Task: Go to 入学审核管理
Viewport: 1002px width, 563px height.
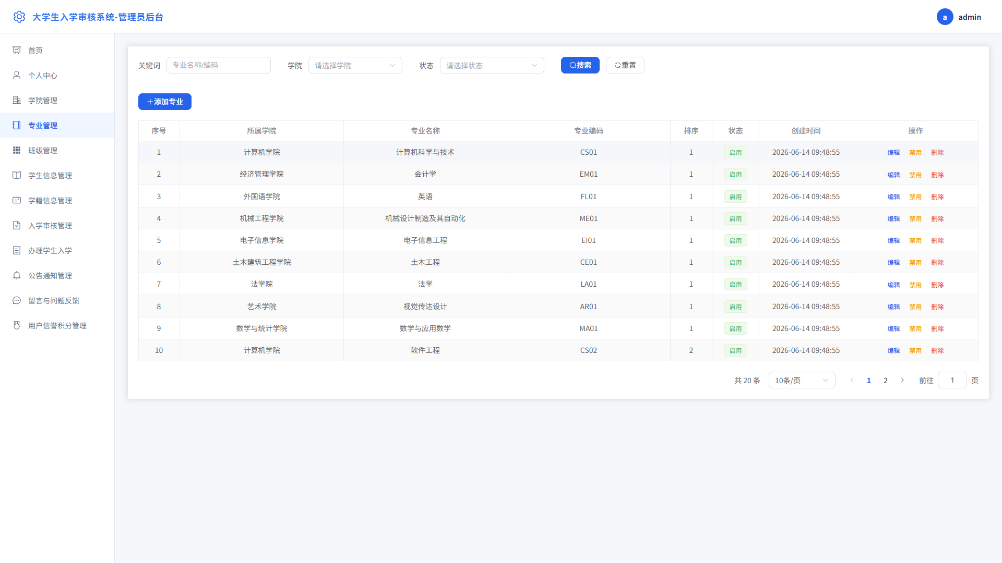Action: 57,225
